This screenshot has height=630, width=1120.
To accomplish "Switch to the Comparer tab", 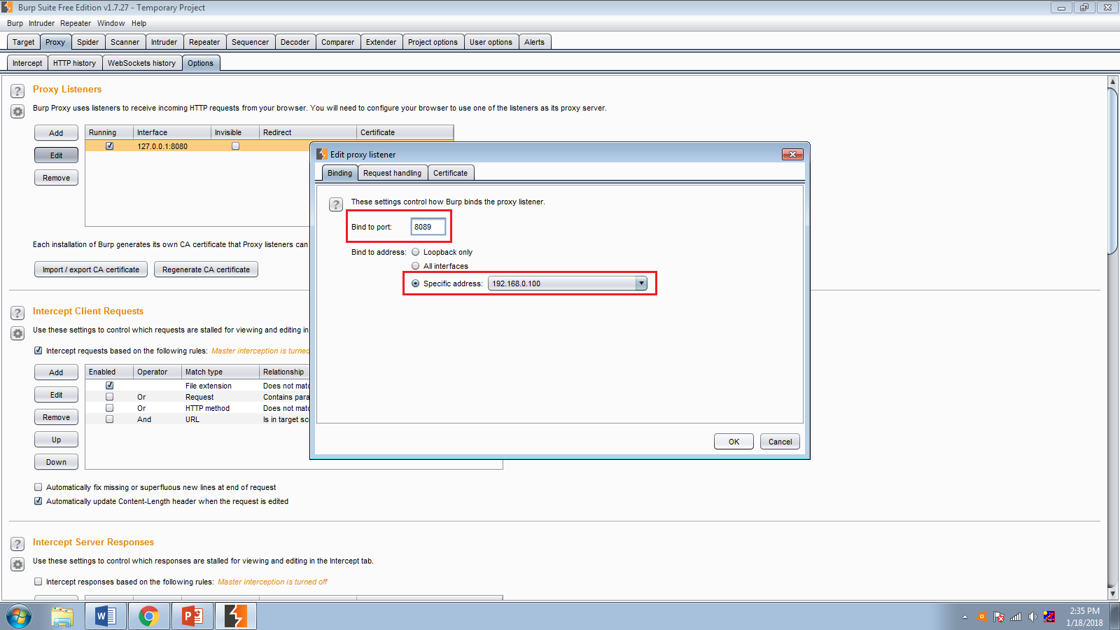I will click(x=337, y=42).
